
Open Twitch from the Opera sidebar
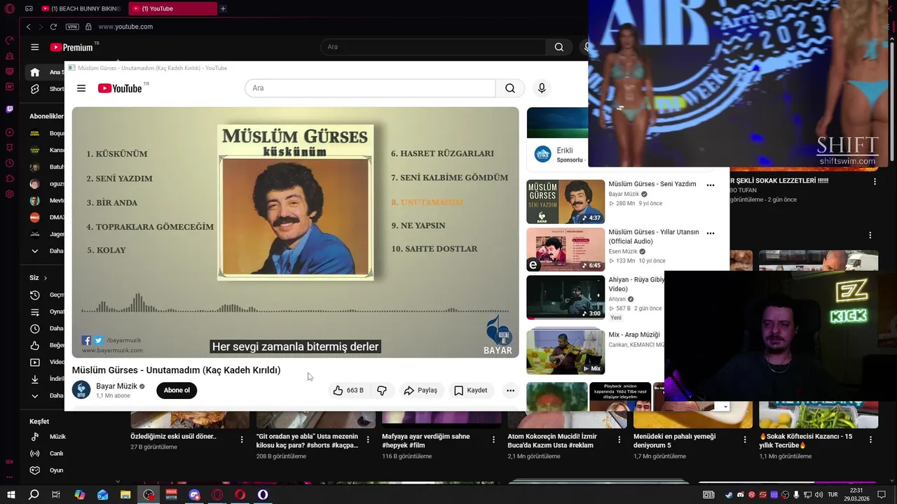(x=9, y=109)
